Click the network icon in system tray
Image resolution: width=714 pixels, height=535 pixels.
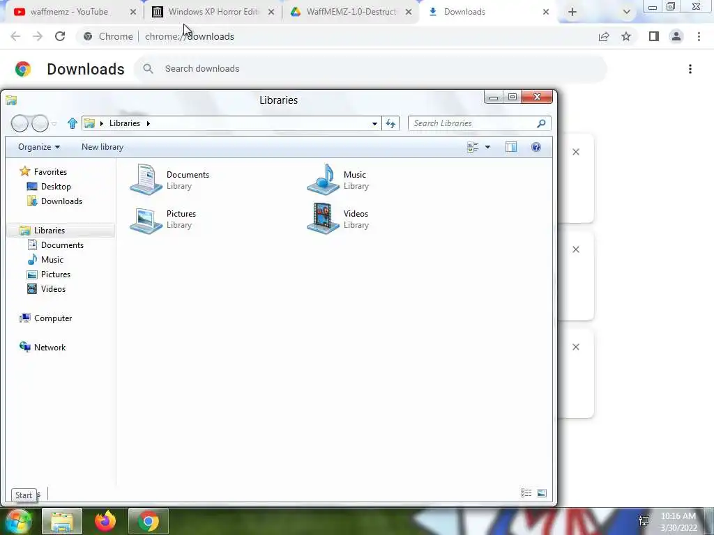[x=644, y=520]
